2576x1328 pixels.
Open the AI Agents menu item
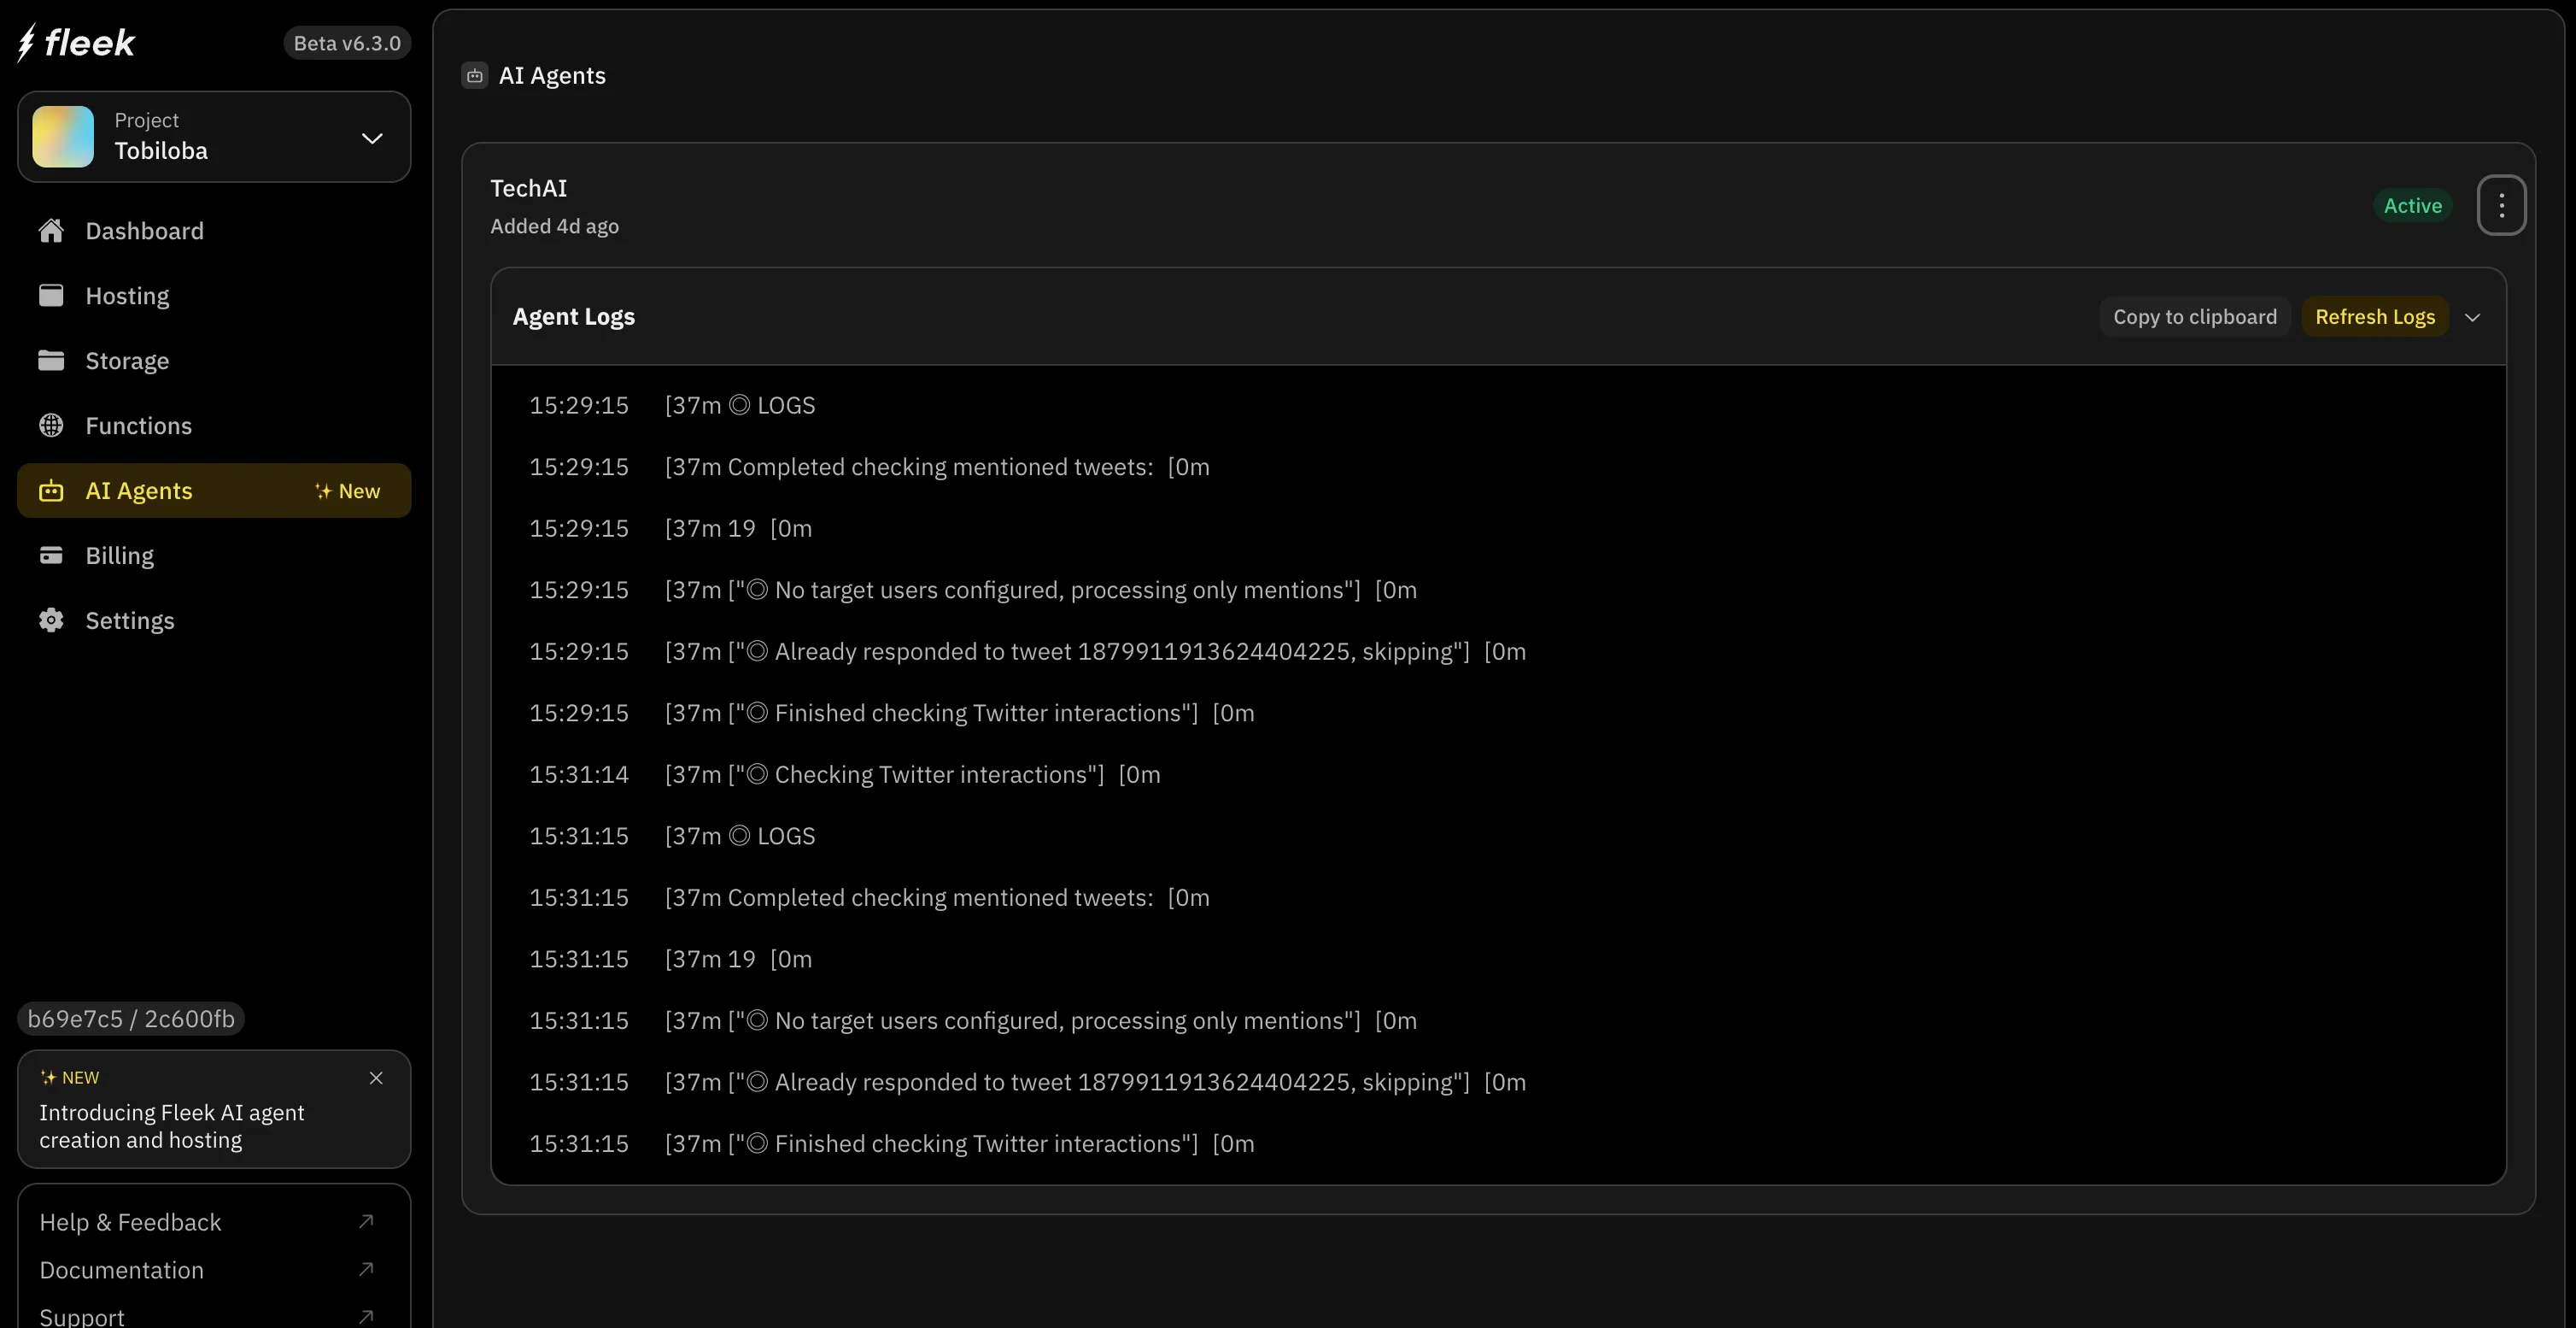139,491
